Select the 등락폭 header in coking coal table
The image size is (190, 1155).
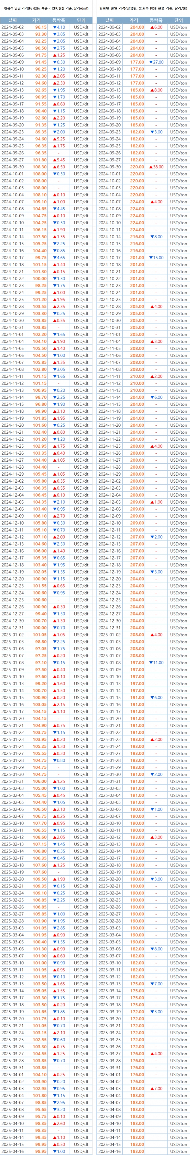pos(156,20)
